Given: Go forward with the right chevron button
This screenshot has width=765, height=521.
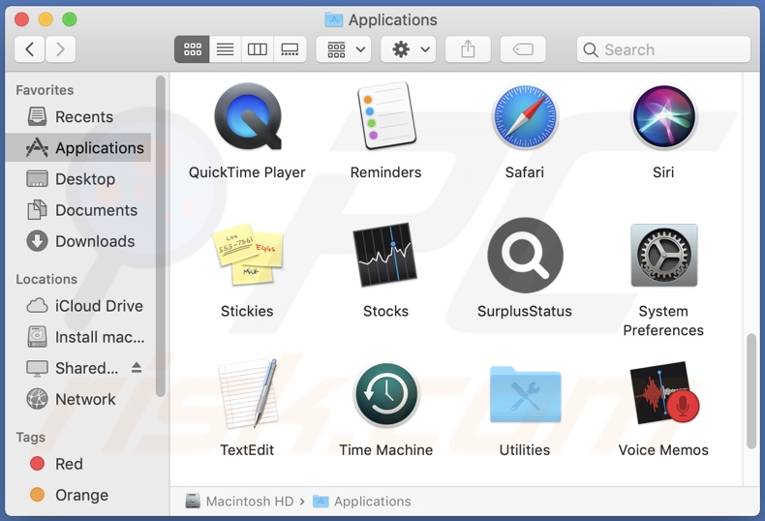Looking at the screenshot, I should click(x=60, y=49).
